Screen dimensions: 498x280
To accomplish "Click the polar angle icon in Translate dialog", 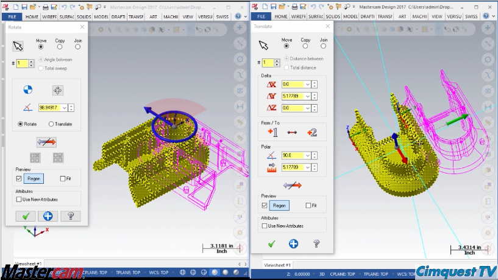I will pyautogui.click(x=271, y=155).
